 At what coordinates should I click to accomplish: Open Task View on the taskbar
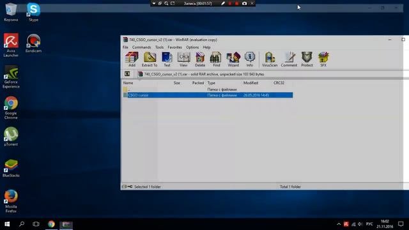click(x=36, y=224)
